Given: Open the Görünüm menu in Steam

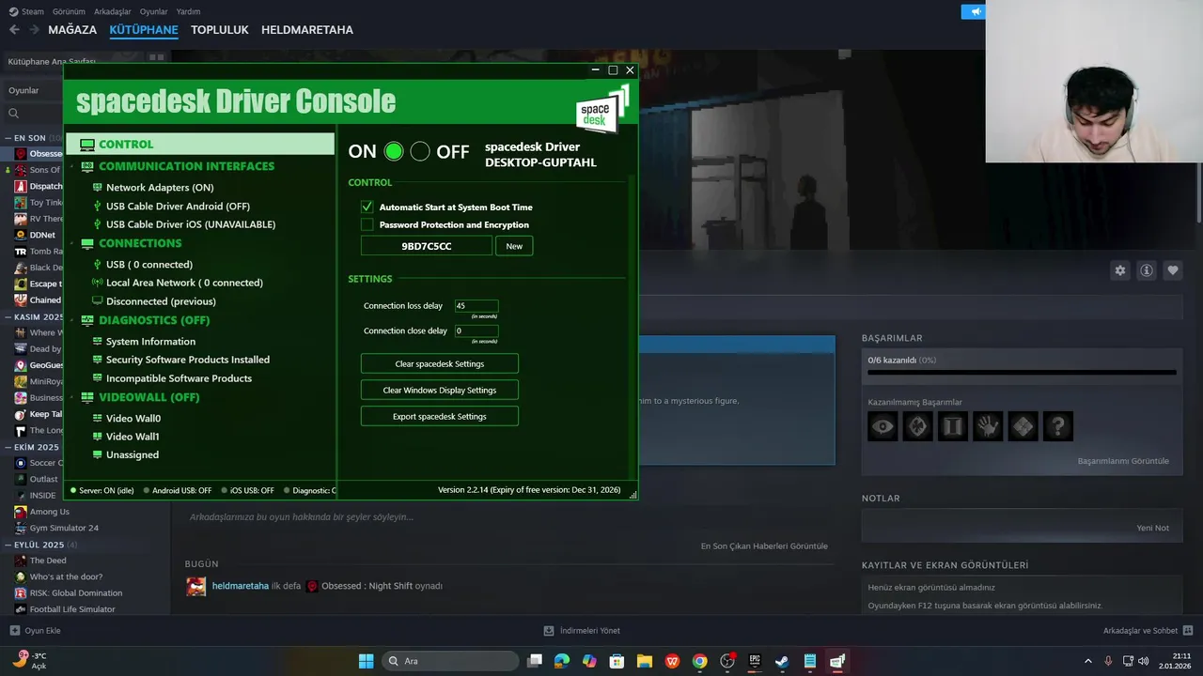Looking at the screenshot, I should point(69,12).
